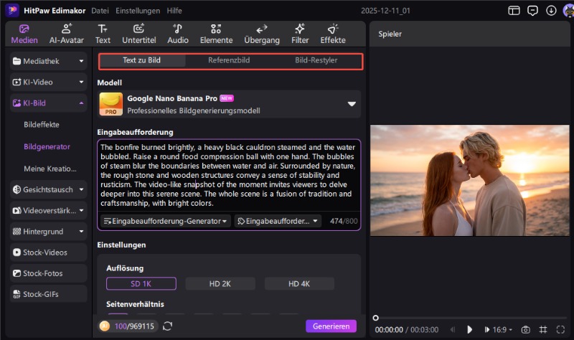
Task: Click the Spieler panel title
Action: click(390, 34)
